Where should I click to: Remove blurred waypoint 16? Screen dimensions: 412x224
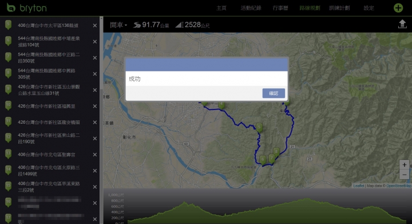95,203
